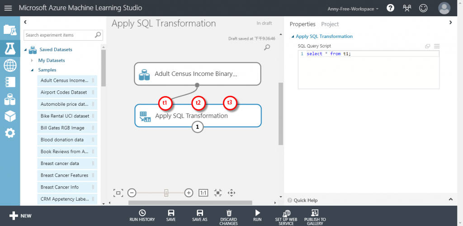Open the community people icon

point(407,8)
